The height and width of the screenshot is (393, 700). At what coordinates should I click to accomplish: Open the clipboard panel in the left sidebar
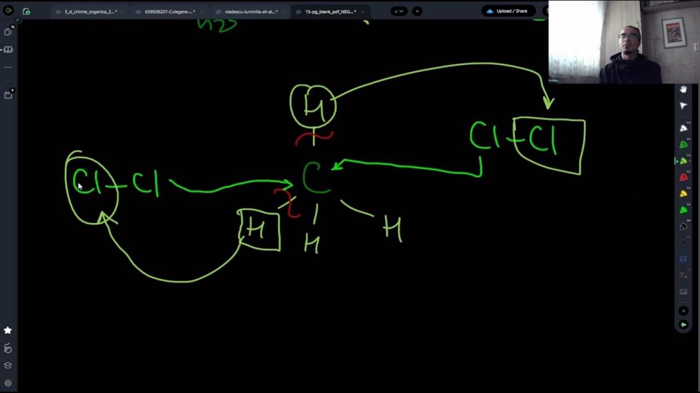[x=8, y=95]
